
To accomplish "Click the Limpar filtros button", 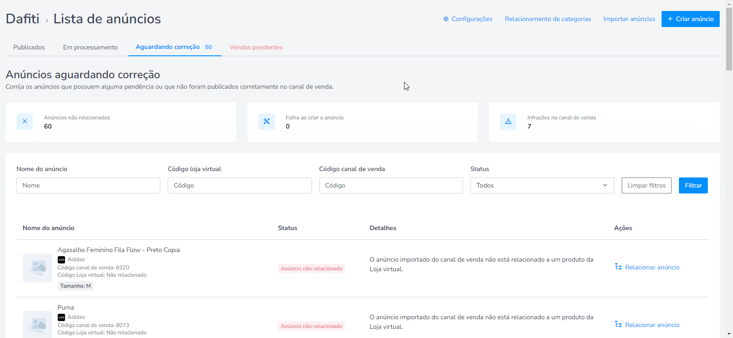I will [646, 185].
